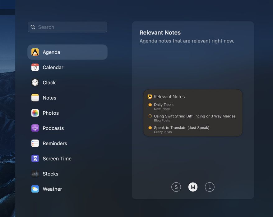Click the New Inbox project label
This screenshot has width=273, height=217.
(x=162, y=109)
